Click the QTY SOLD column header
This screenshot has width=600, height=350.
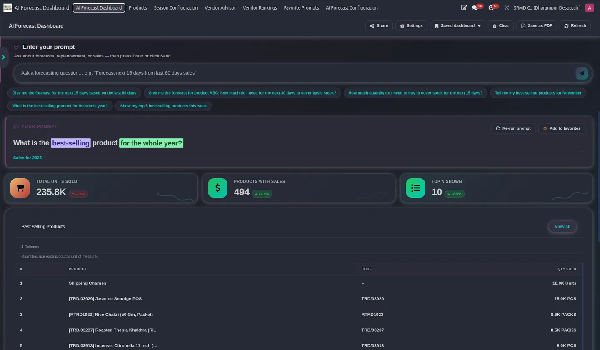tap(567, 269)
